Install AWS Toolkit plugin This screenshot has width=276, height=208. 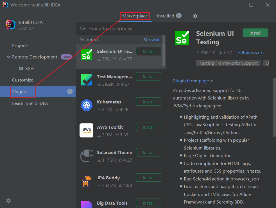click(x=149, y=127)
